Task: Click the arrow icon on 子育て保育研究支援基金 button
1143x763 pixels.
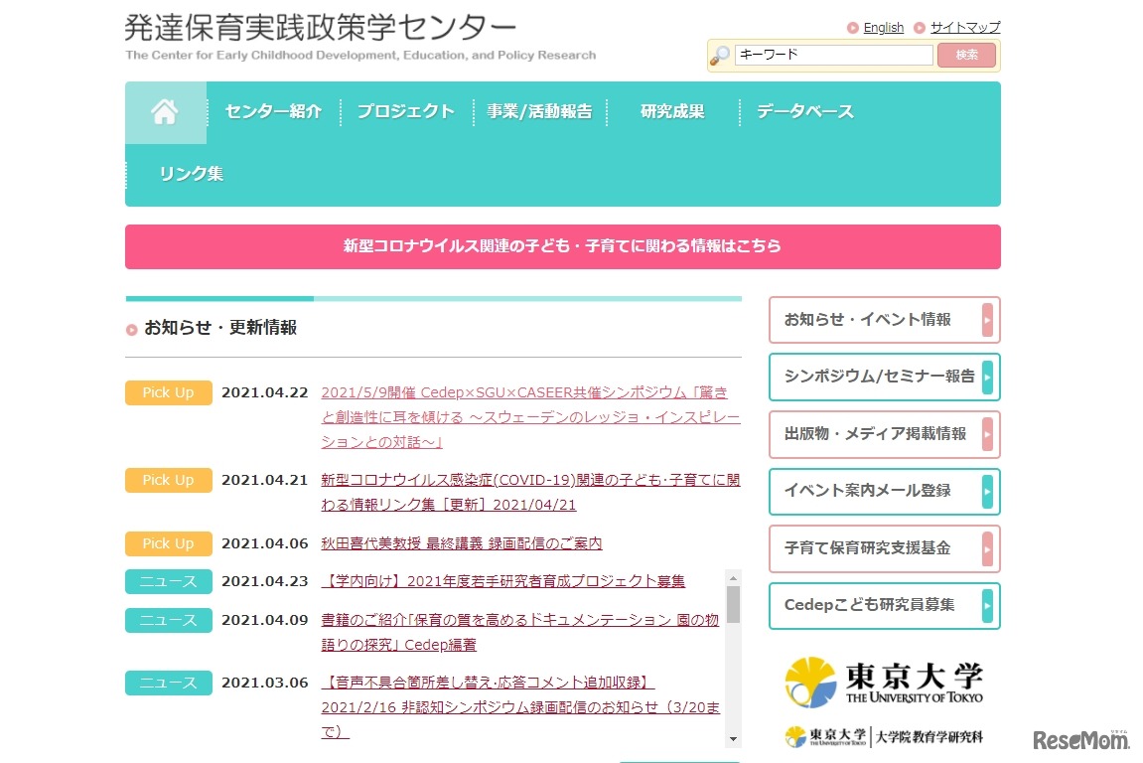Action: tap(987, 548)
